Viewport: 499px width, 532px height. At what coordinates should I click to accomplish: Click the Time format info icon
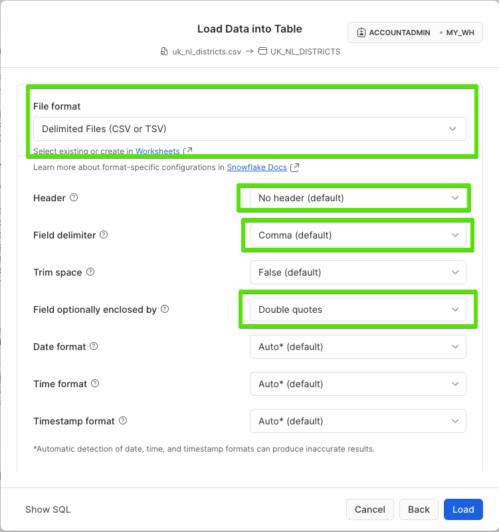coord(95,384)
